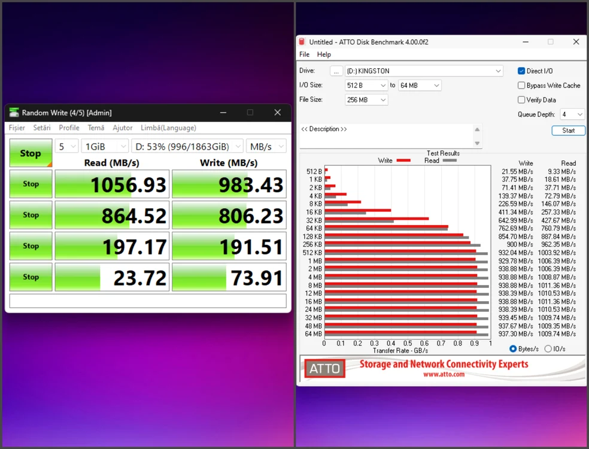Open the 1GiB test size dropdown
The width and height of the screenshot is (589, 449).
[x=105, y=146]
